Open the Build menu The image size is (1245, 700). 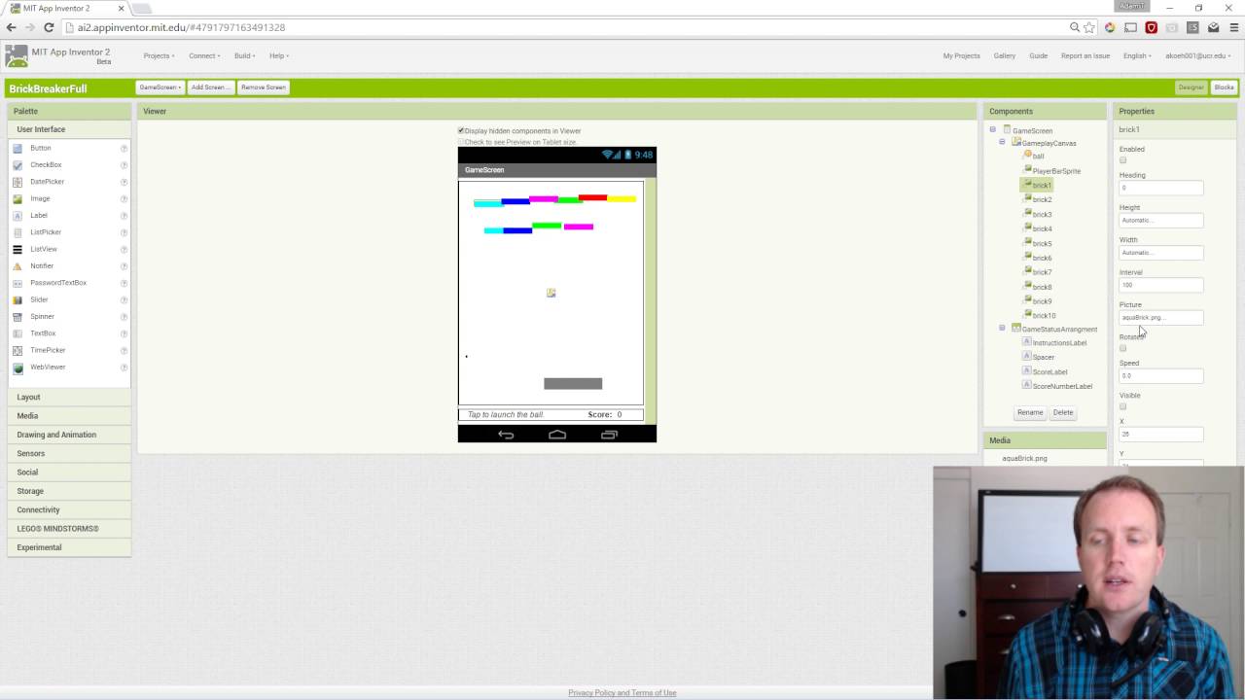coord(244,55)
